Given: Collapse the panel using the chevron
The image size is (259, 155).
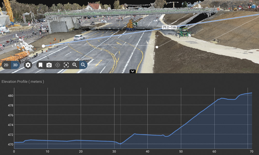Looking at the screenshot, I should 132,72.
